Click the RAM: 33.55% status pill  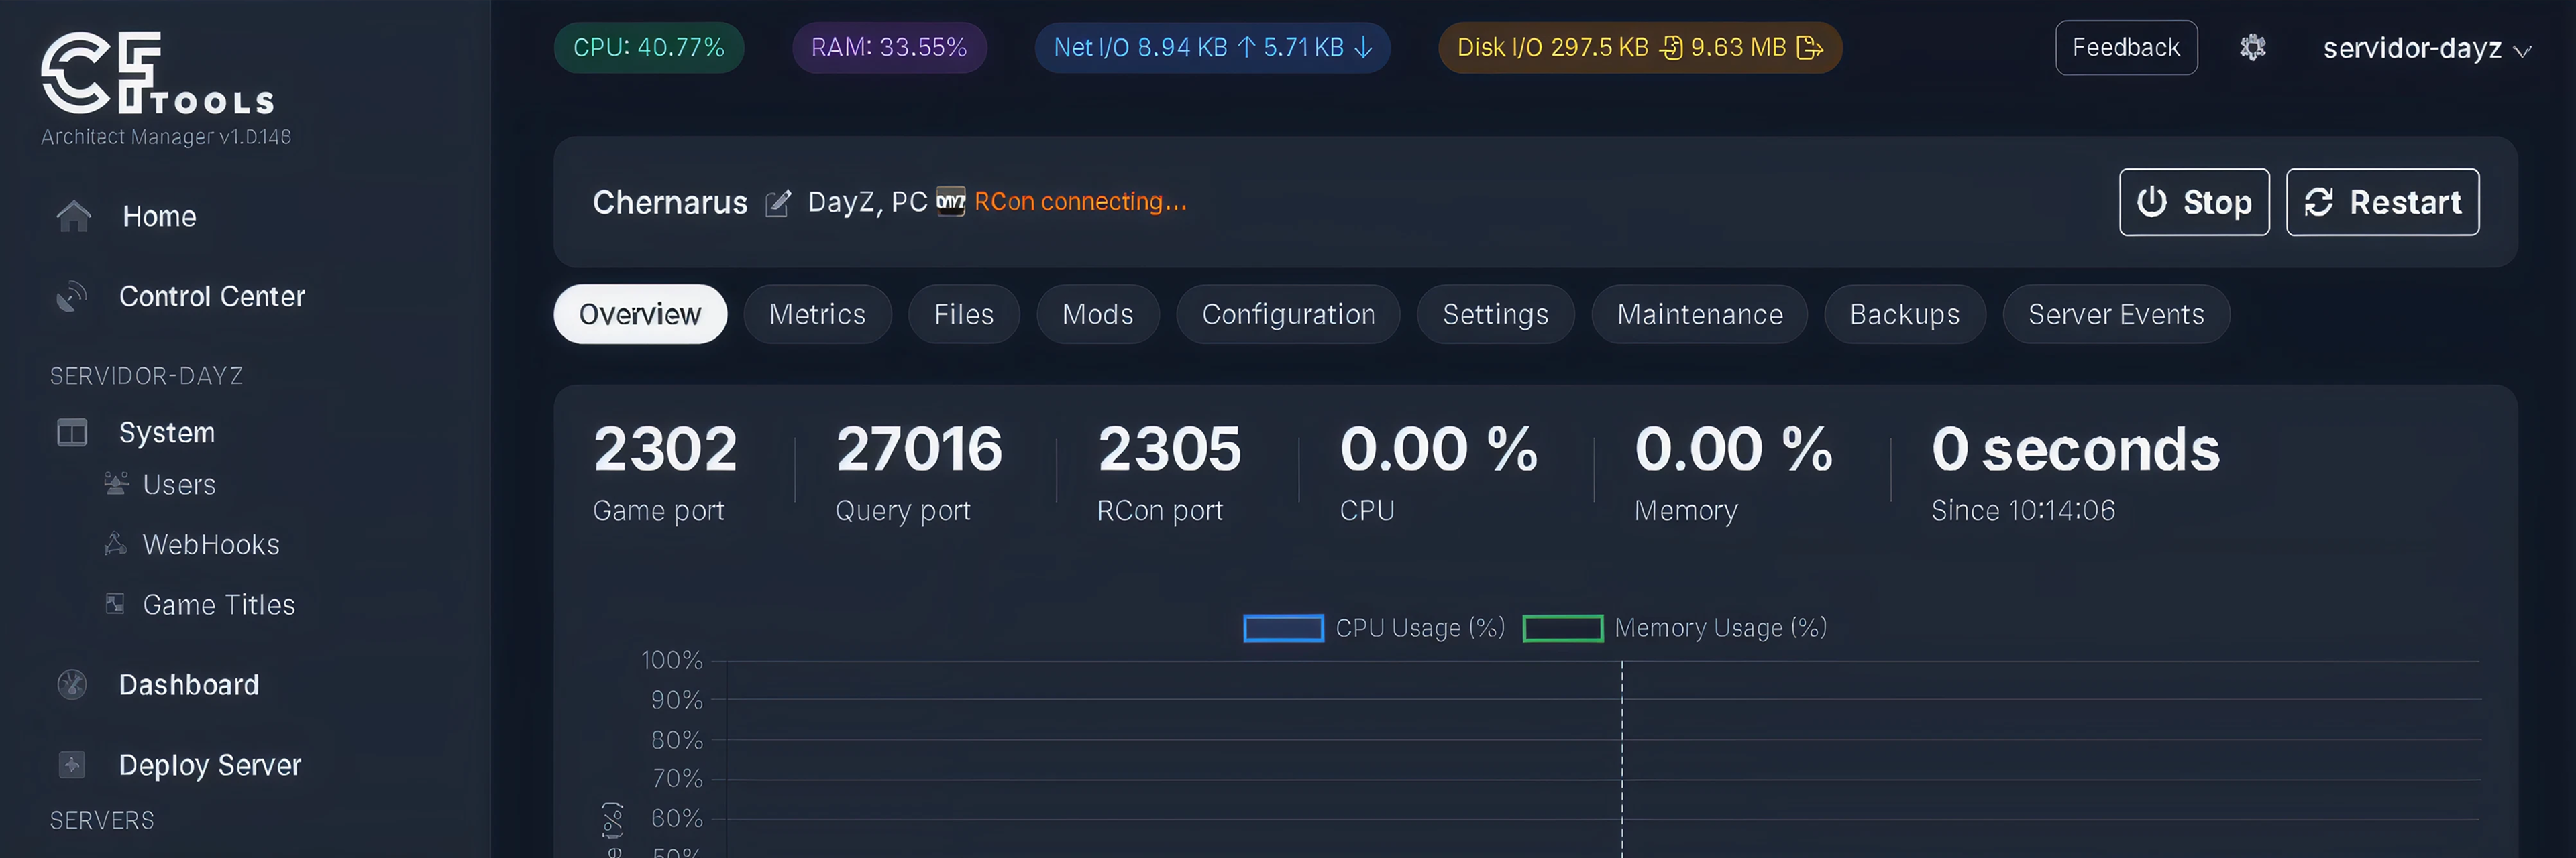coord(889,47)
